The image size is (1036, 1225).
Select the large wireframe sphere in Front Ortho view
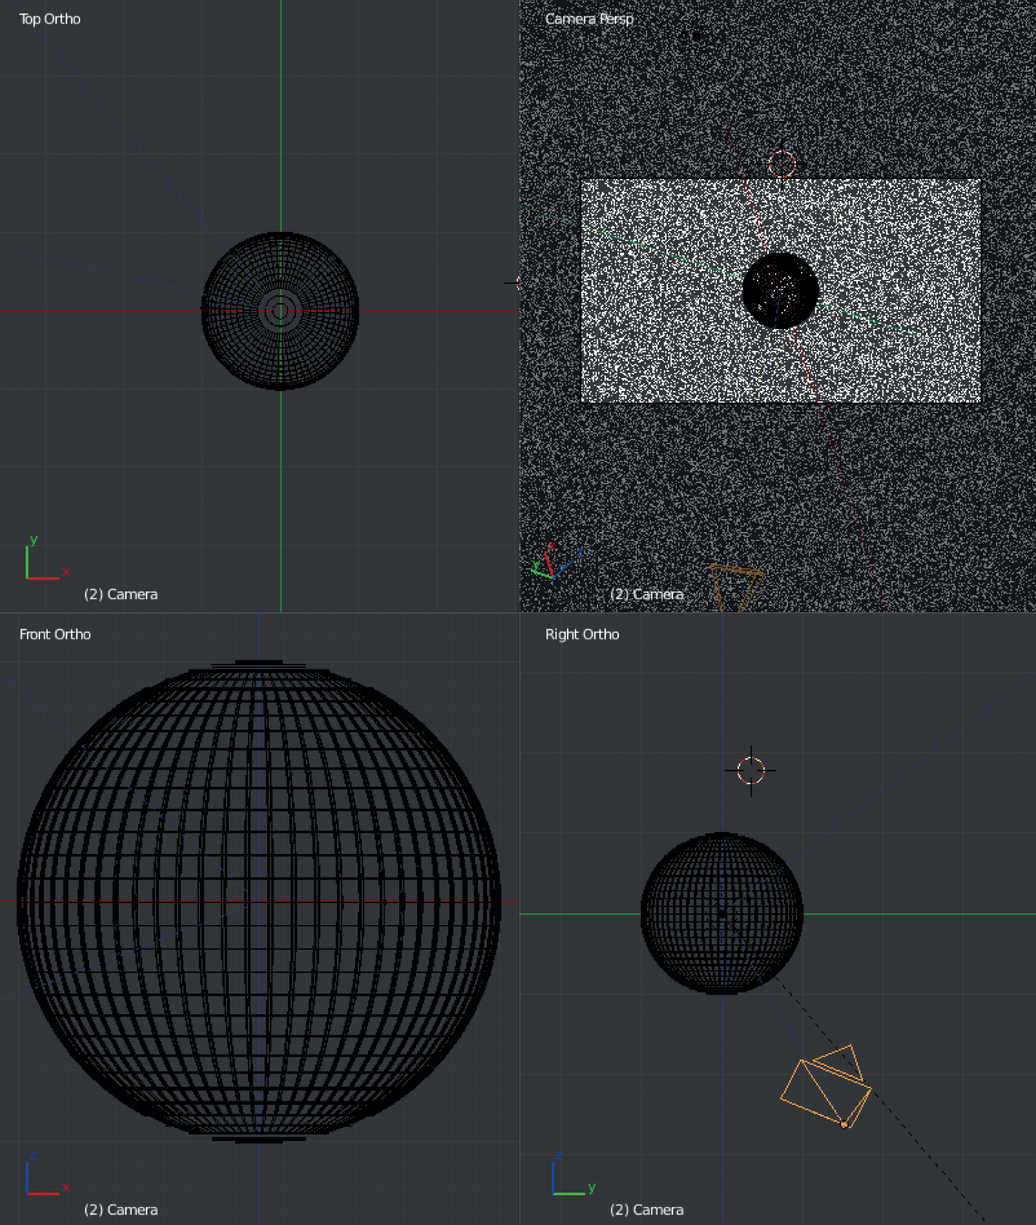tap(259, 901)
